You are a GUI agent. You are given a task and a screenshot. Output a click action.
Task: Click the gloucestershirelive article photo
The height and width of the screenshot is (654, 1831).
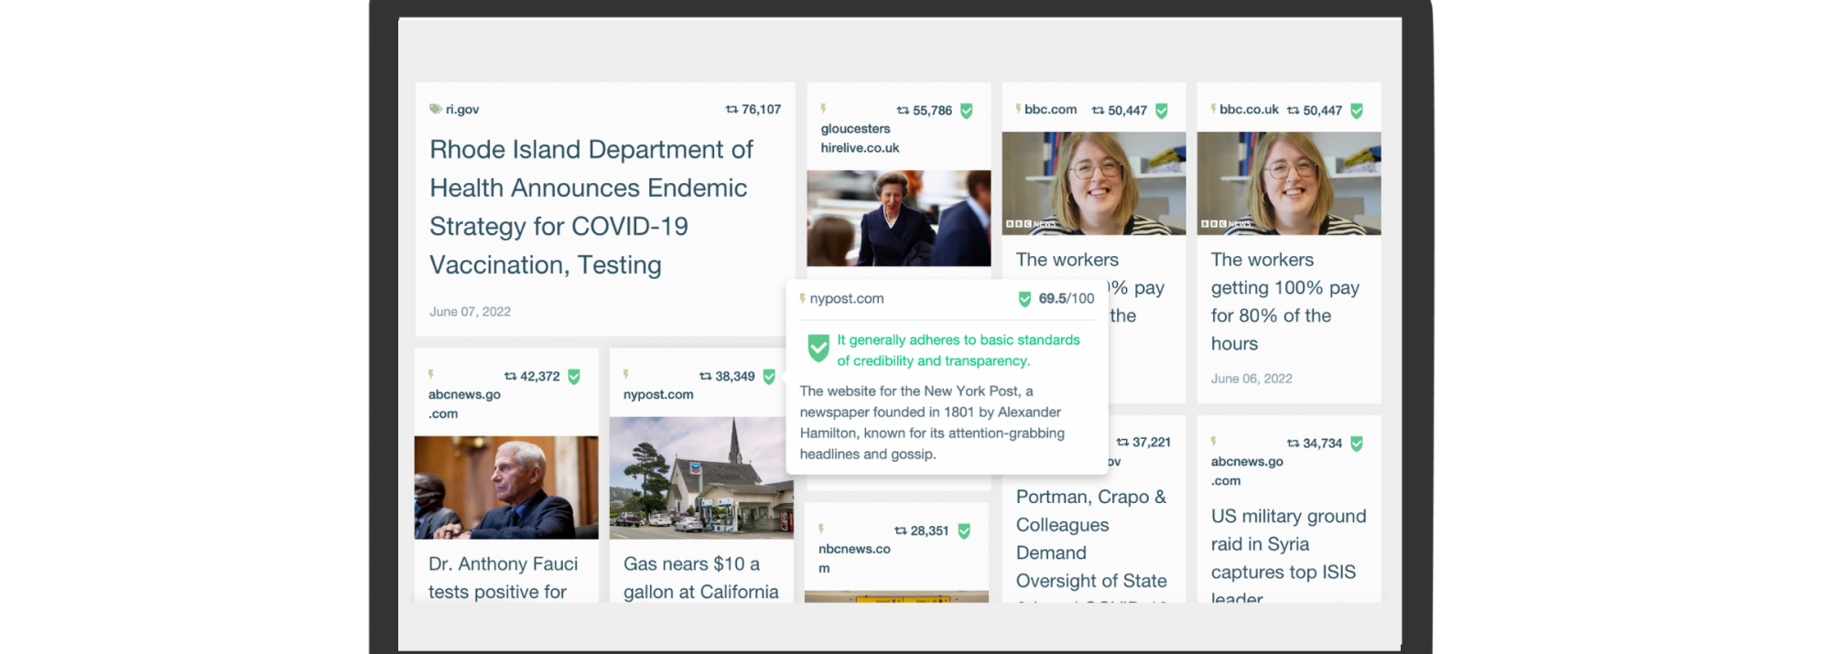[898, 218]
